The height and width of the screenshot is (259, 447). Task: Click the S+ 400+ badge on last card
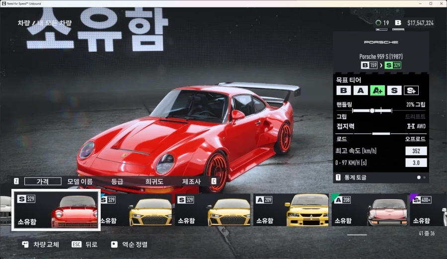[x=422, y=200]
